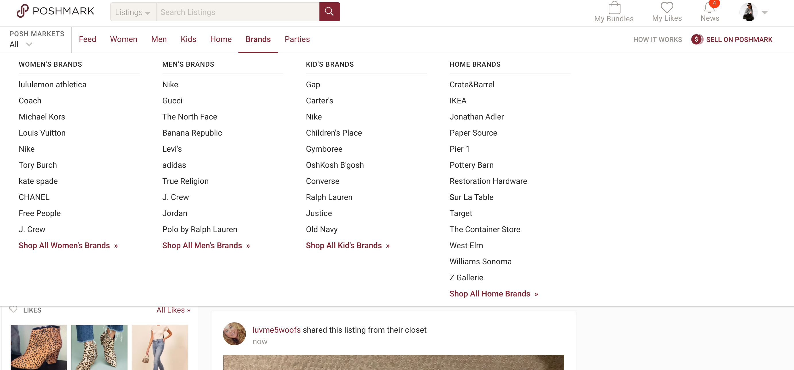Open snow leopard booties with jeans thumbnail
The height and width of the screenshot is (370, 794).
99,348
